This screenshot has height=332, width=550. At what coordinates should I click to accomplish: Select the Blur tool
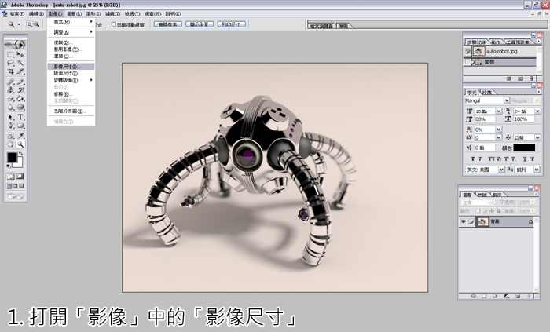(11, 107)
